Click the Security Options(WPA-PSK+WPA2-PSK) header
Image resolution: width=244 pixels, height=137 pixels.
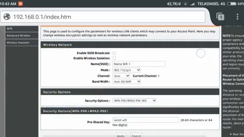coord(130,111)
